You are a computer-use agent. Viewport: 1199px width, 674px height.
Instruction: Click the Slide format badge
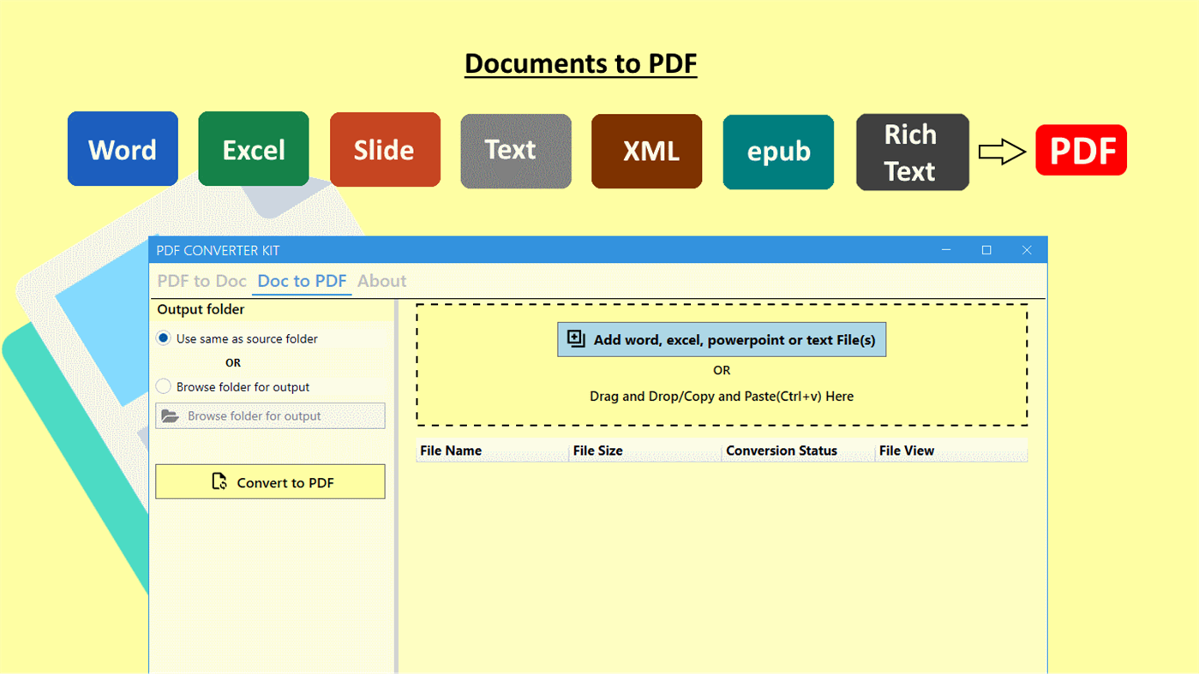tap(385, 148)
